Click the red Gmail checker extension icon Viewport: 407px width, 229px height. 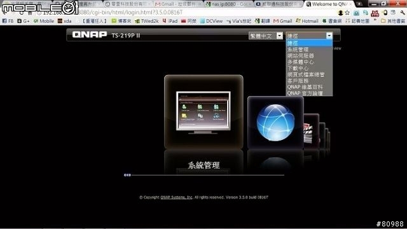point(375,13)
